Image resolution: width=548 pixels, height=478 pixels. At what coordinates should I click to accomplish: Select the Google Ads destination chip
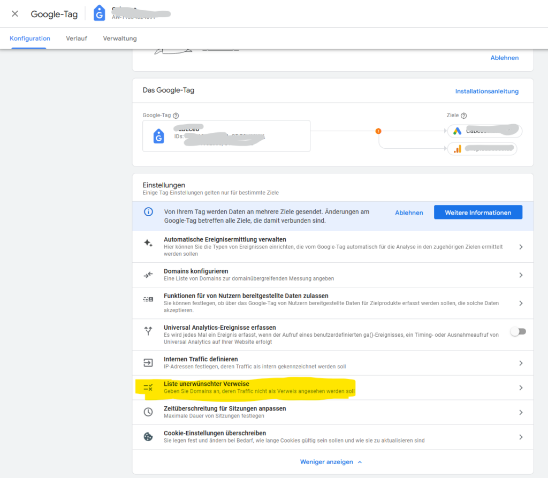[x=485, y=131]
